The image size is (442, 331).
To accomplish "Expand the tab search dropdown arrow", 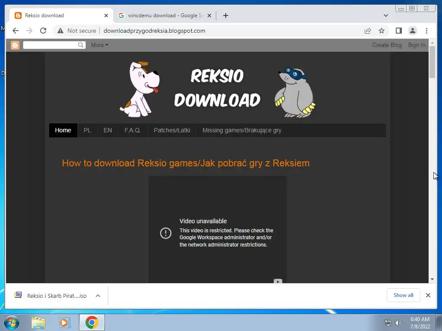I will tap(386, 16).
